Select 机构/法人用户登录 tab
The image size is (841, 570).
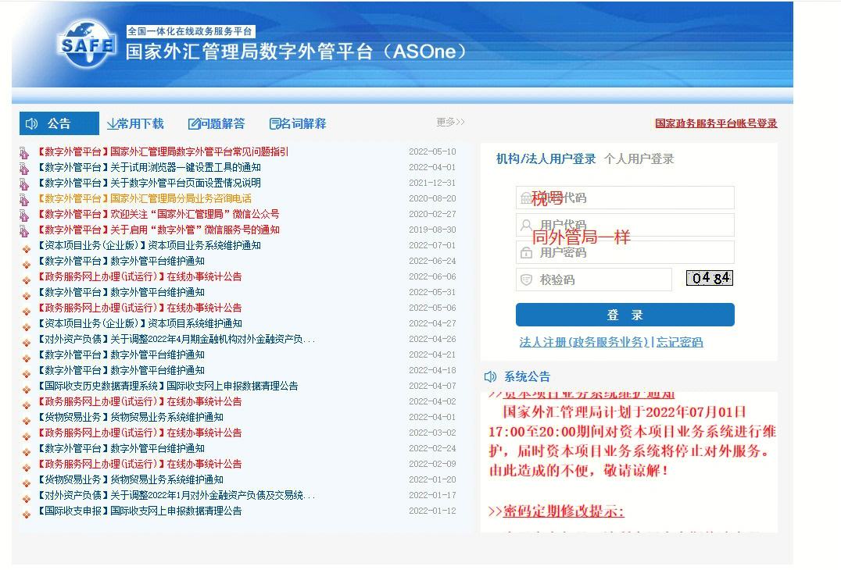[x=546, y=159]
